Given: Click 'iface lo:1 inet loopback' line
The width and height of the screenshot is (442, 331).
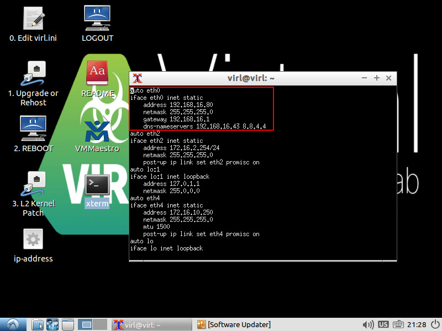Looking at the screenshot, I should (170, 177).
